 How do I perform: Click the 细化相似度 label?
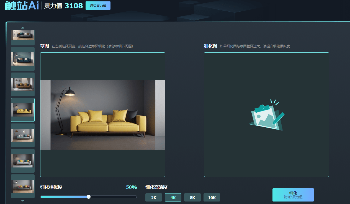pos(51,187)
